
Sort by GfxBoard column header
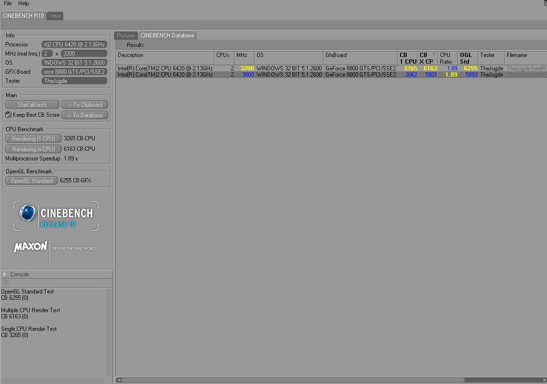[x=360, y=58]
